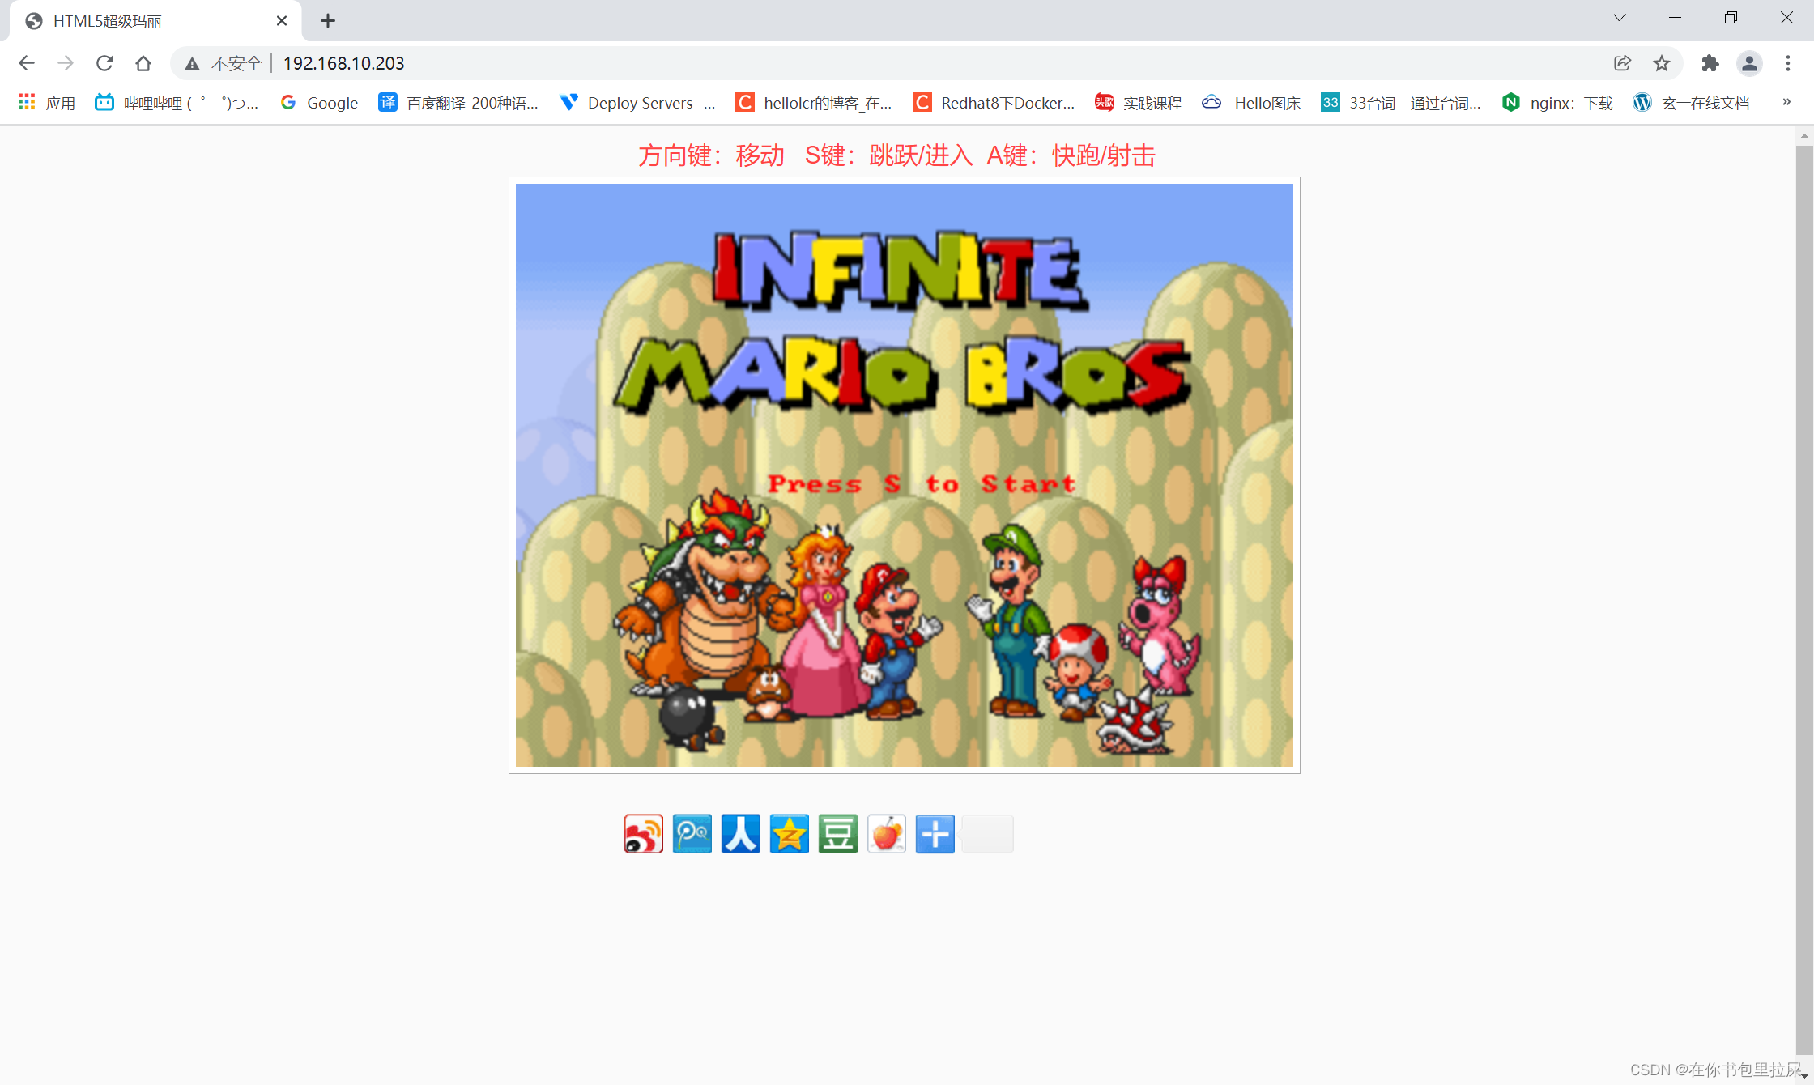This screenshot has height=1085, width=1814.
Task: Click the Renren share icon
Action: point(740,834)
